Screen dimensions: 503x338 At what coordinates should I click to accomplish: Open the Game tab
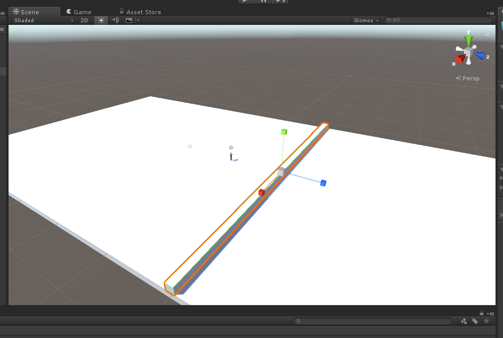click(79, 12)
